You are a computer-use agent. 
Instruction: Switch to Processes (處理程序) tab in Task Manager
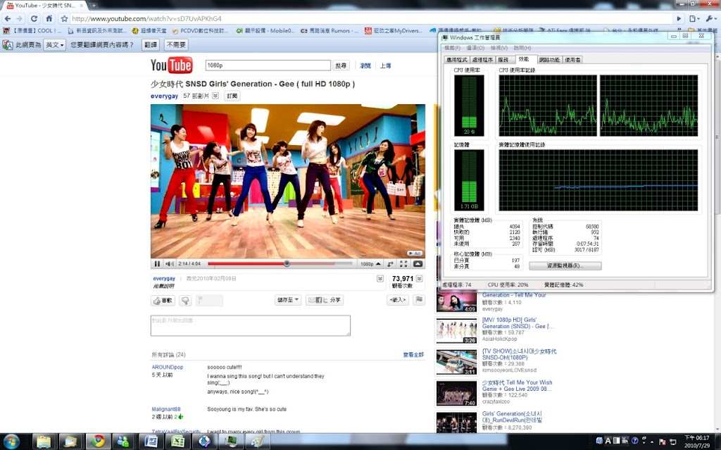coord(482,60)
